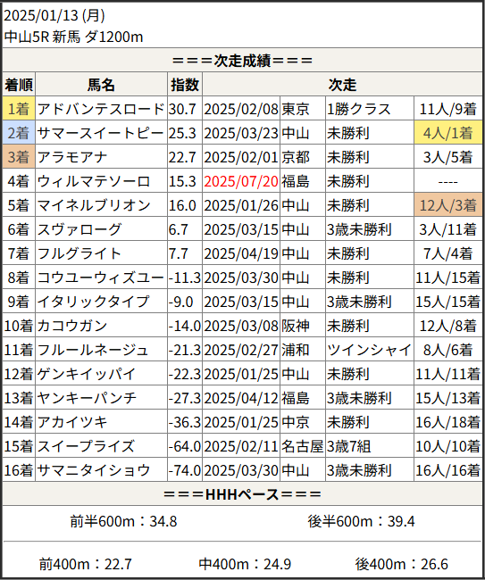The image size is (485, 580).
Task: Click the 後半600m：39.4 value
Action: tap(361, 521)
